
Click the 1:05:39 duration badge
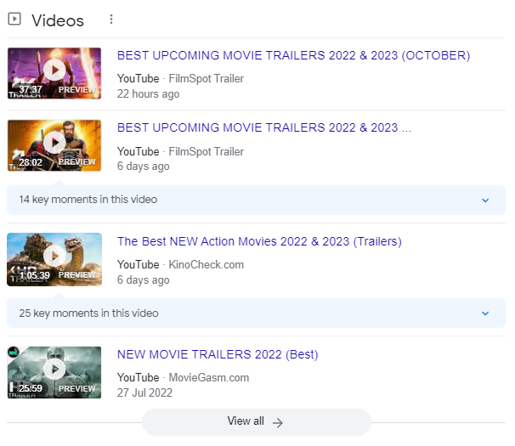(35, 275)
